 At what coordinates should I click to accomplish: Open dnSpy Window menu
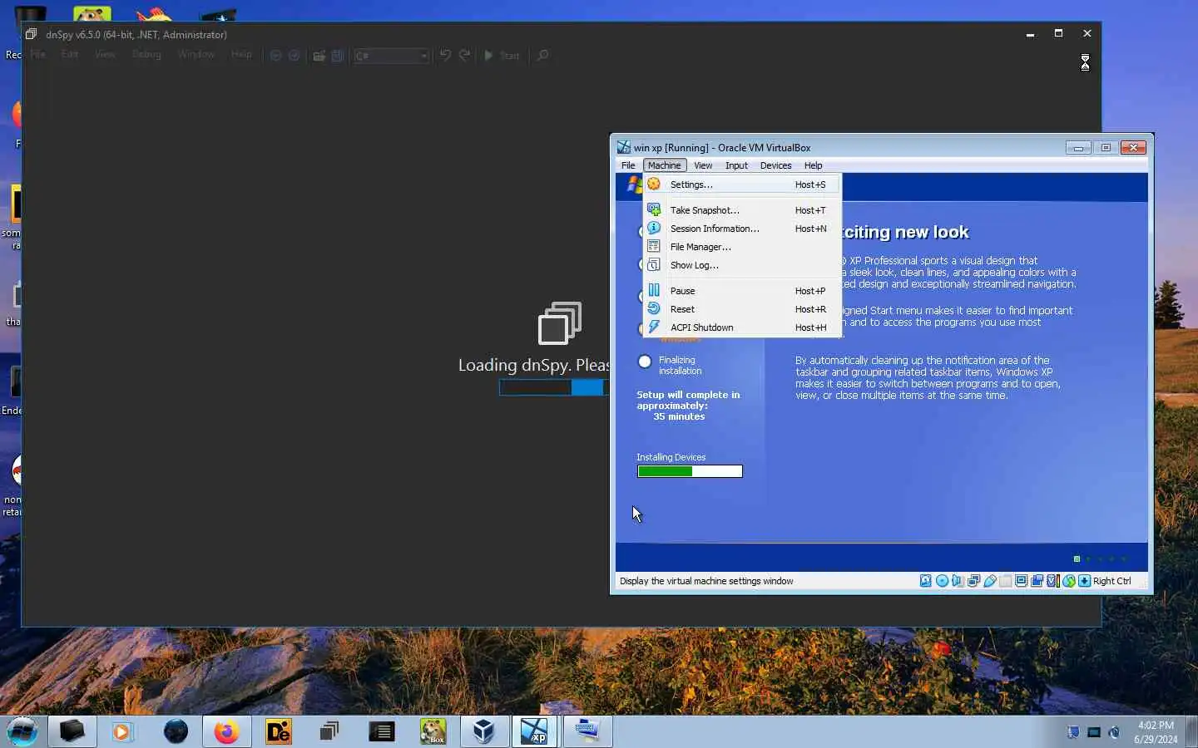pos(196,54)
